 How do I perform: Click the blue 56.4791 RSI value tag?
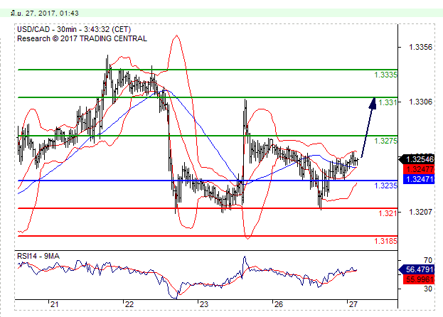pyautogui.click(x=417, y=269)
